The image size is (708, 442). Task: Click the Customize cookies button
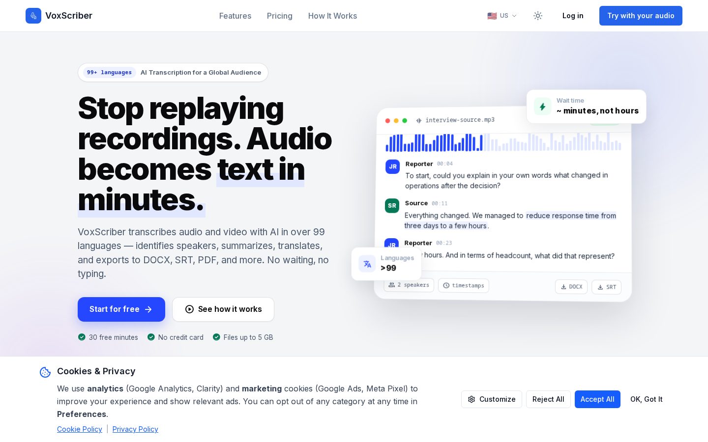492,399
